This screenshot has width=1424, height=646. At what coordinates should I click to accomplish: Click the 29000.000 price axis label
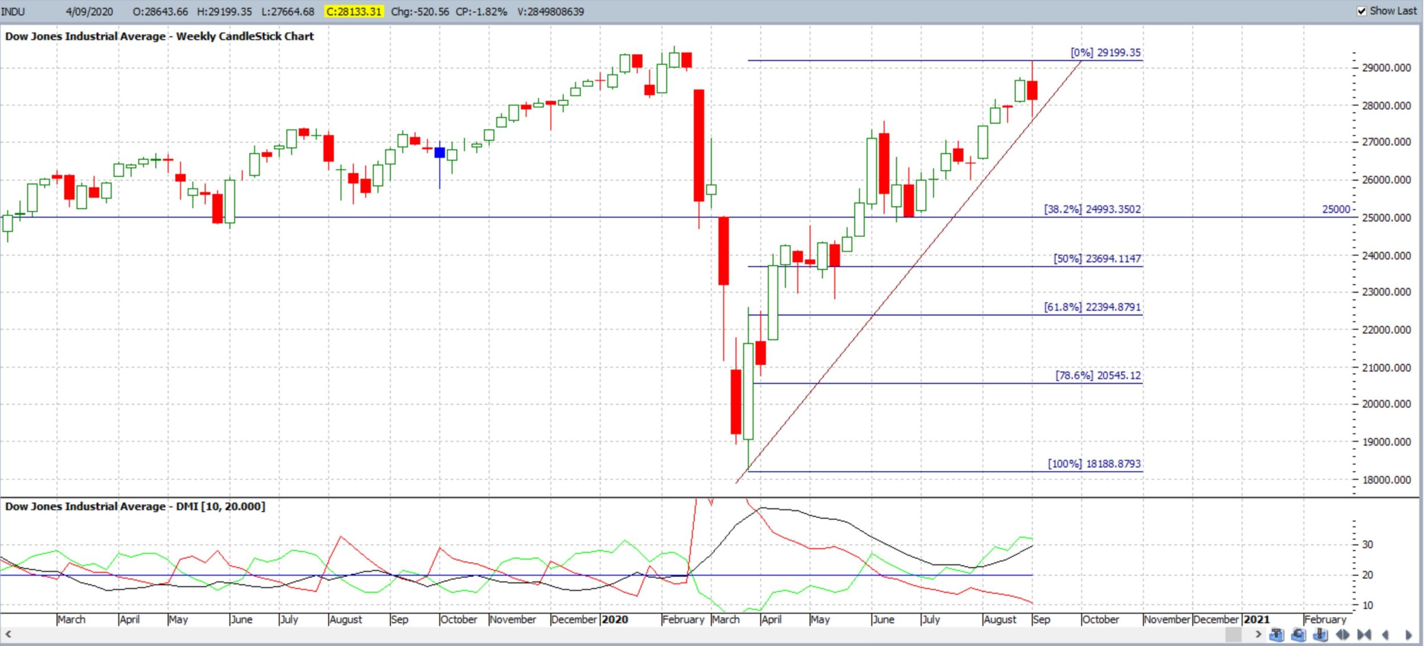click(x=1386, y=68)
